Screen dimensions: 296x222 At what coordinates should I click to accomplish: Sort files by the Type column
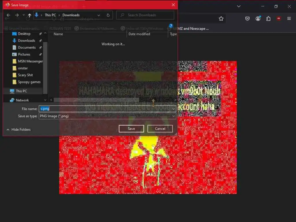pos(173,34)
